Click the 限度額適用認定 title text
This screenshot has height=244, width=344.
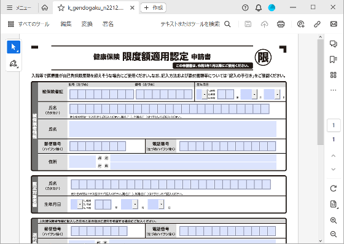155,57
